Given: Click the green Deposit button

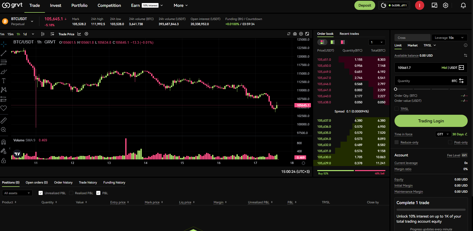Looking at the screenshot, I should [x=365, y=5].
